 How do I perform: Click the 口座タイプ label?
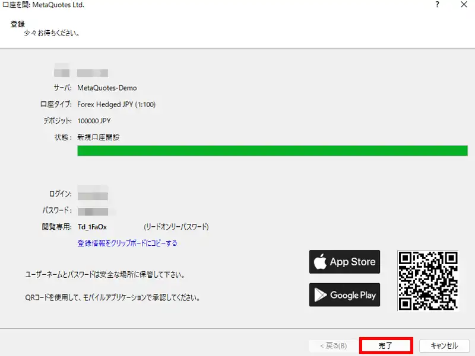pyautogui.click(x=56, y=105)
